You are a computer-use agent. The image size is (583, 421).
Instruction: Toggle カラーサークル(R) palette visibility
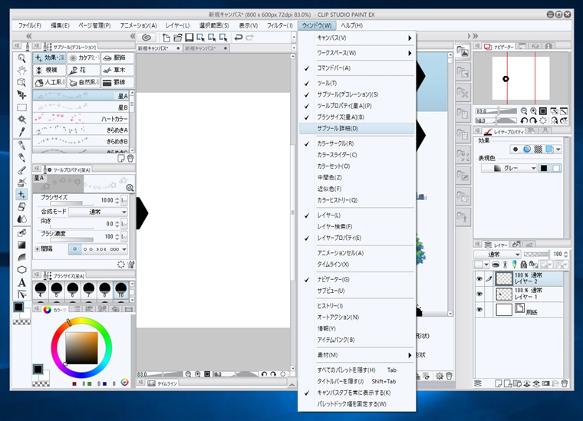click(357, 143)
